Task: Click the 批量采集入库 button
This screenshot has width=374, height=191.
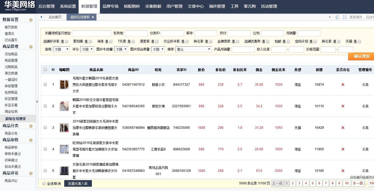Action: tap(78, 184)
